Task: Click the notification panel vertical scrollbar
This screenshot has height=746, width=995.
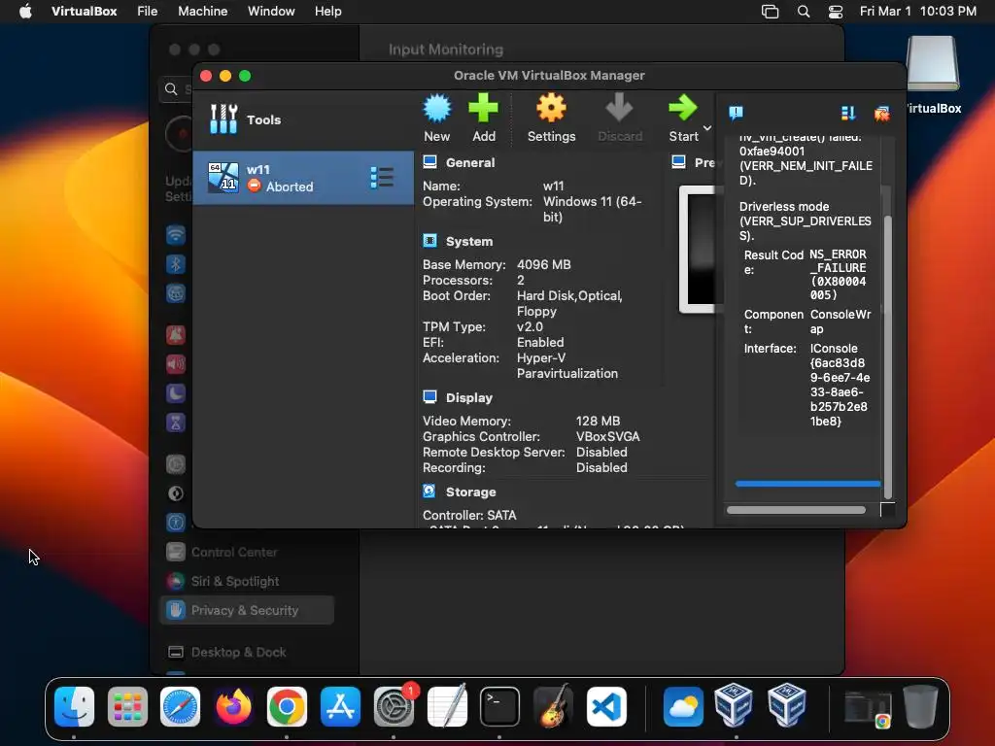Action: click(x=888, y=356)
